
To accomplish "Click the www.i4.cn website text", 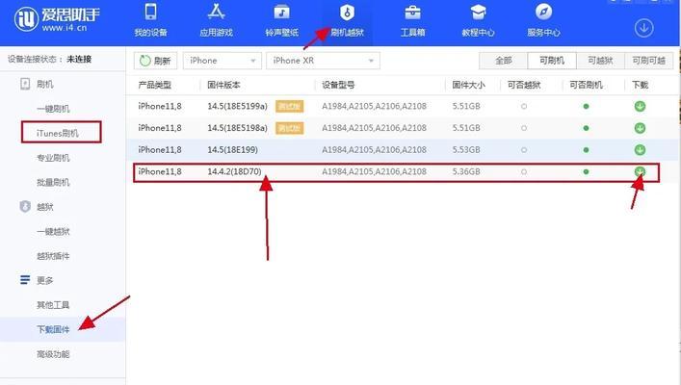I will click(x=65, y=28).
